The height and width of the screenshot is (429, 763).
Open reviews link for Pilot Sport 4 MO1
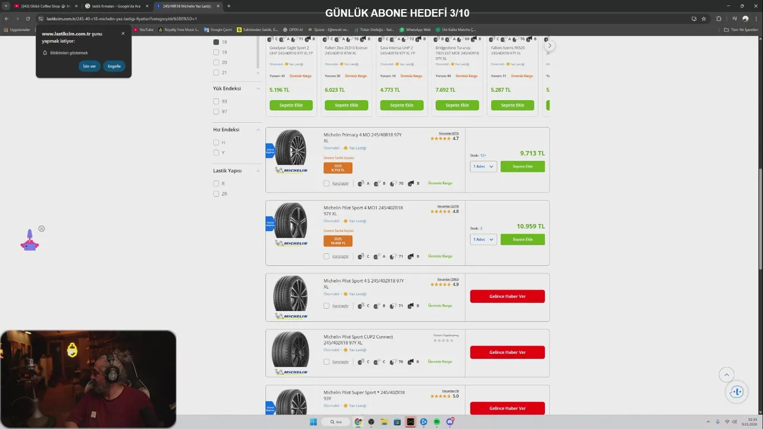point(448,206)
